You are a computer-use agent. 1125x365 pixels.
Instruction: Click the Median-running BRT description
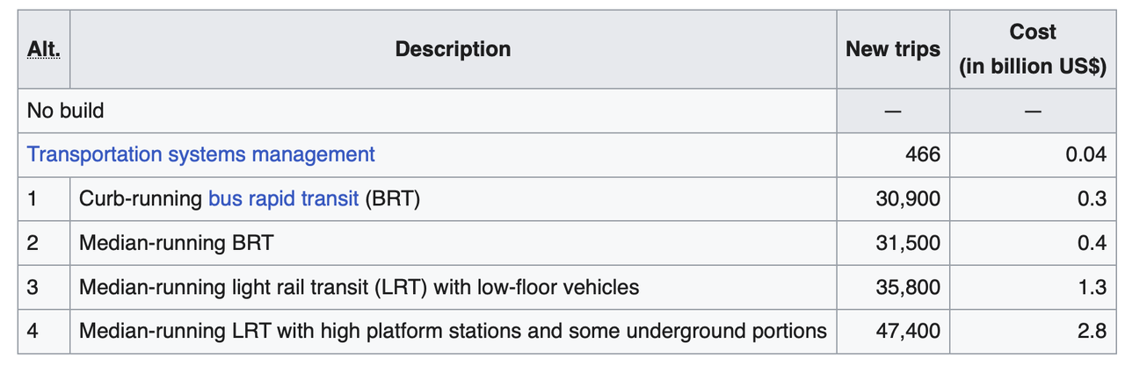tap(176, 242)
